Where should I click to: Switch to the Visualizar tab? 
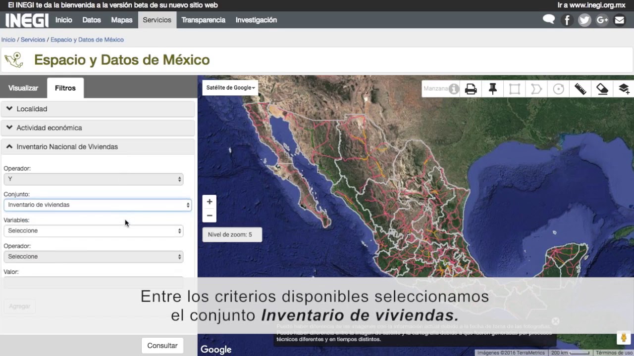point(23,88)
